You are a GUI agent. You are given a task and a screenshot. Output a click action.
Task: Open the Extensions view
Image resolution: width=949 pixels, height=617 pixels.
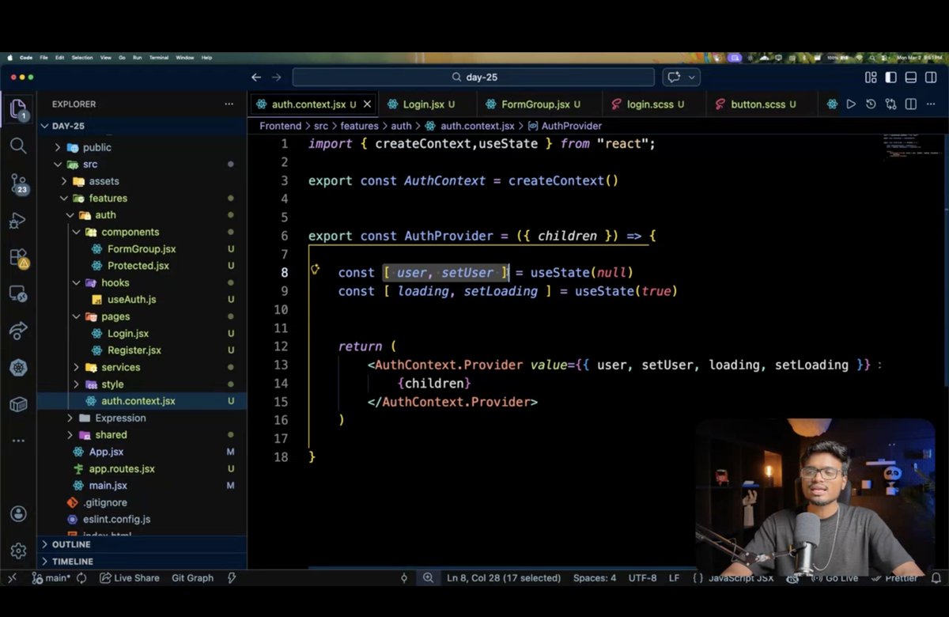[x=18, y=258]
